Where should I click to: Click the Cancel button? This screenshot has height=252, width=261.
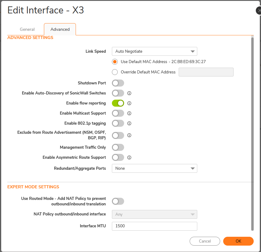[205, 241]
